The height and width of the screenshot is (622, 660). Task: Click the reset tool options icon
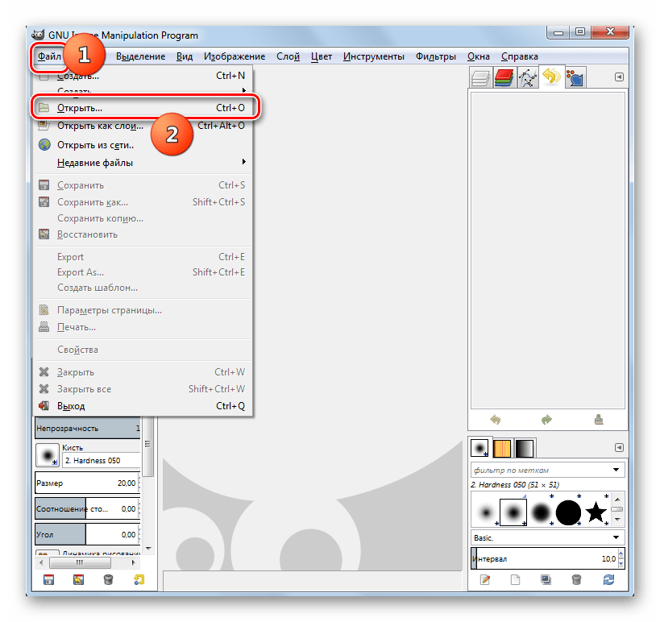click(x=139, y=579)
